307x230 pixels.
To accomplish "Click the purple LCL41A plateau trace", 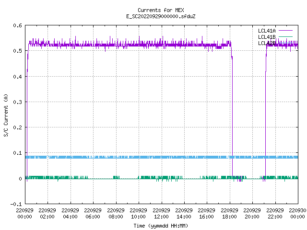I will [129, 45].
